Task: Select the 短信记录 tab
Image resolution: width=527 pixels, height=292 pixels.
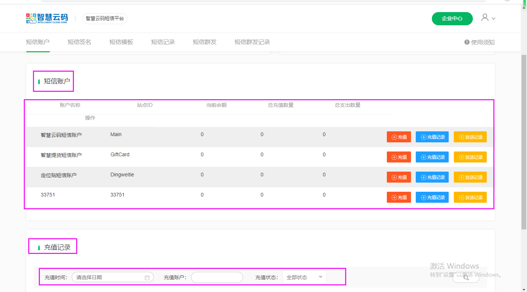Action: [163, 42]
